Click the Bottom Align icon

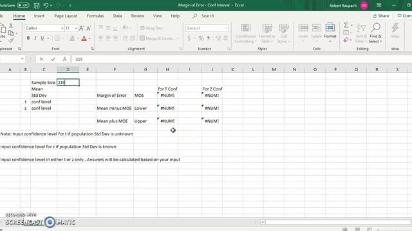(x=115, y=28)
